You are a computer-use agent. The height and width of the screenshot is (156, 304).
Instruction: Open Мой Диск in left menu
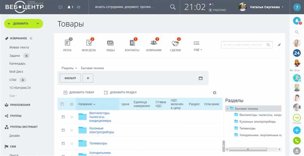pos(16,72)
